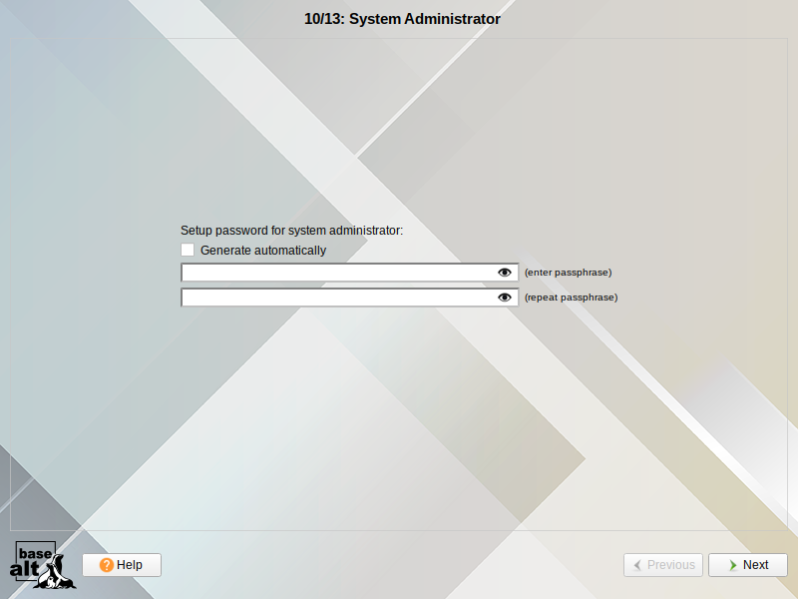
Task: Show password in enter passphrase field
Action: pos(505,273)
